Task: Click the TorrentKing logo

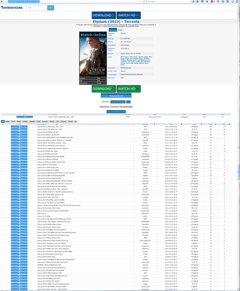Action: (x=12, y=8)
